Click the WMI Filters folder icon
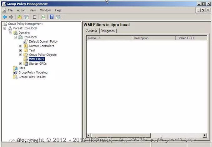Viewport: 212px width, 147px height. (26, 59)
